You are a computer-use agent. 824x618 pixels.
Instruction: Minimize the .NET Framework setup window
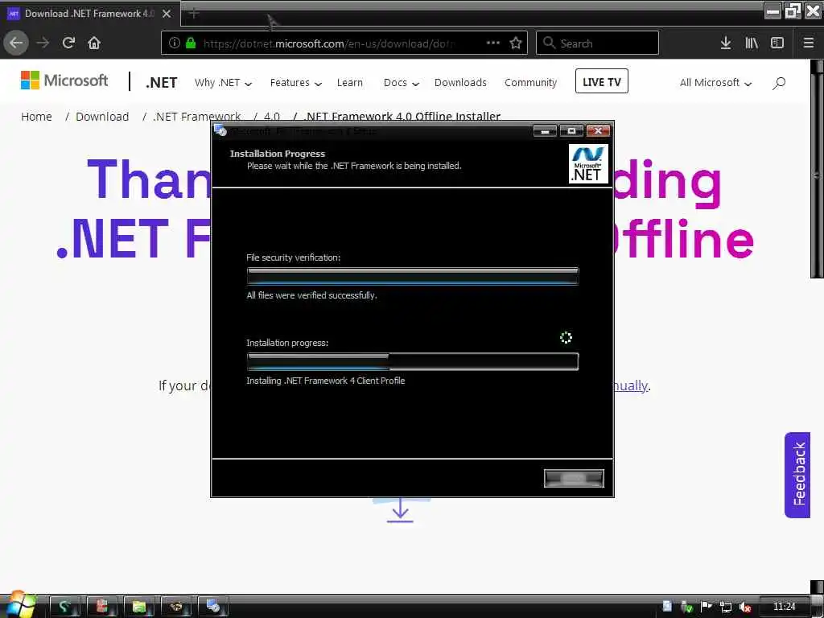click(545, 131)
